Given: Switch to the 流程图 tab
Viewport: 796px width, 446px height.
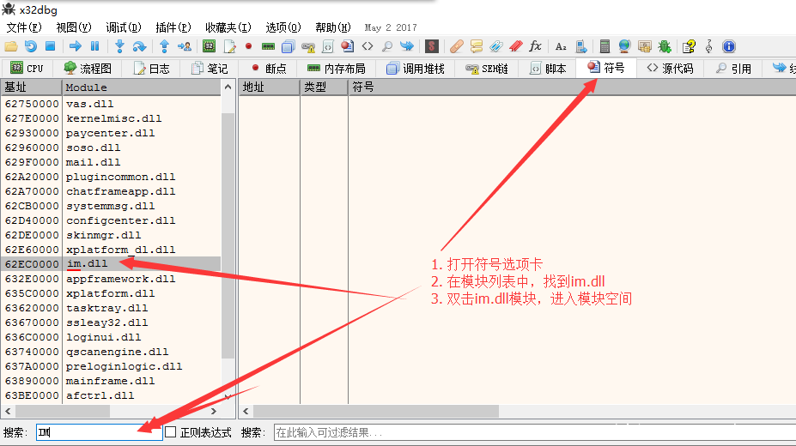Looking at the screenshot, I should [88, 69].
